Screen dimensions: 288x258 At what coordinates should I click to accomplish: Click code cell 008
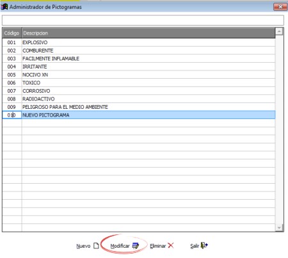coord(12,99)
